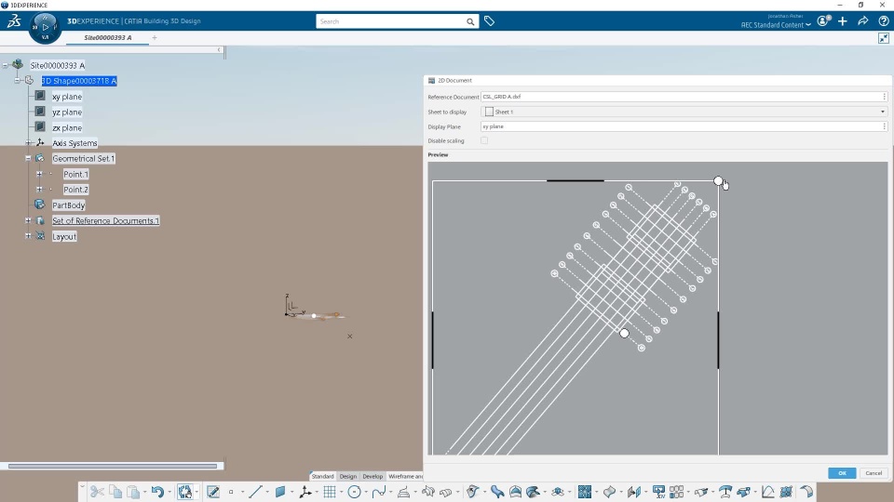Image resolution: width=894 pixels, height=502 pixels.
Task: Select the Axis System tool
Action: click(305, 492)
